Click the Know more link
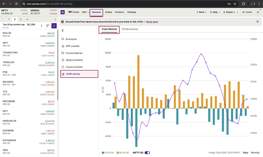 (x=152, y=22)
